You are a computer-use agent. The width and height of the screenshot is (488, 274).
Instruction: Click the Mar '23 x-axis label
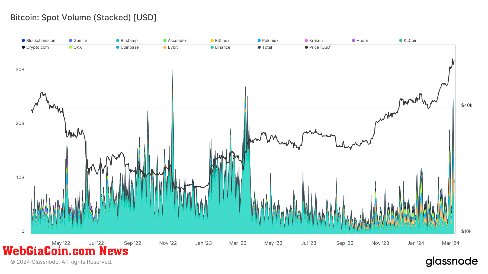(x=238, y=243)
